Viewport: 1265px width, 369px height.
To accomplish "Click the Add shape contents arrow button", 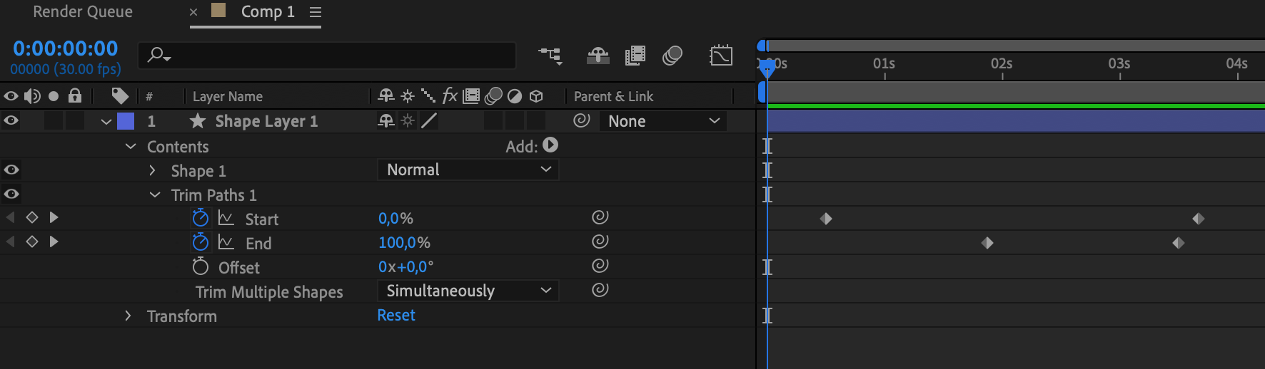I will [550, 145].
